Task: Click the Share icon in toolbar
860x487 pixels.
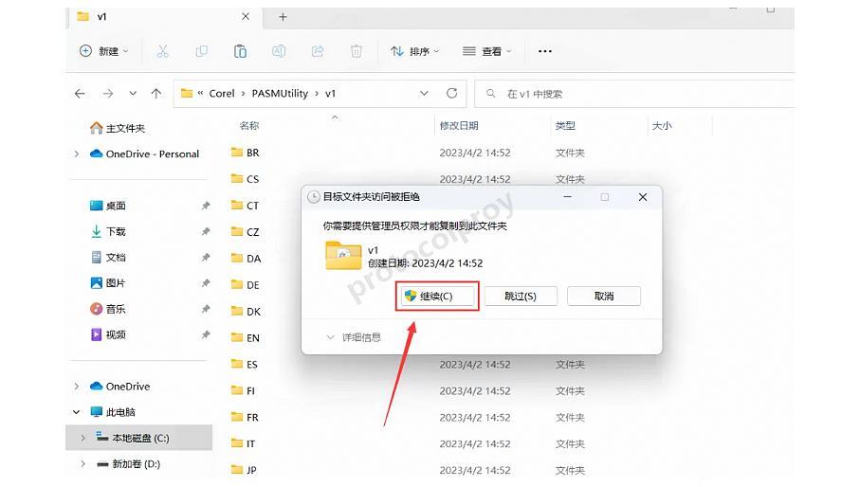Action: pyautogui.click(x=318, y=51)
